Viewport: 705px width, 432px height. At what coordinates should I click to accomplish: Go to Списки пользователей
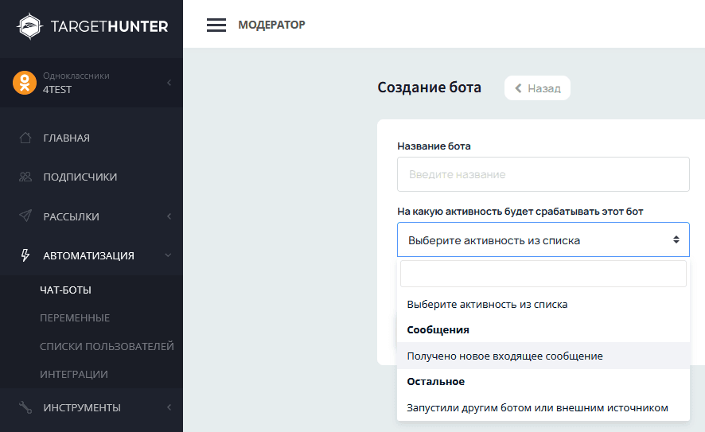tap(107, 346)
